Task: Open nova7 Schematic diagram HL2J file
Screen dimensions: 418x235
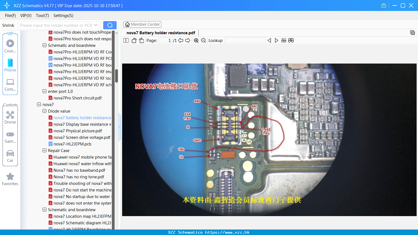Action: (82, 223)
